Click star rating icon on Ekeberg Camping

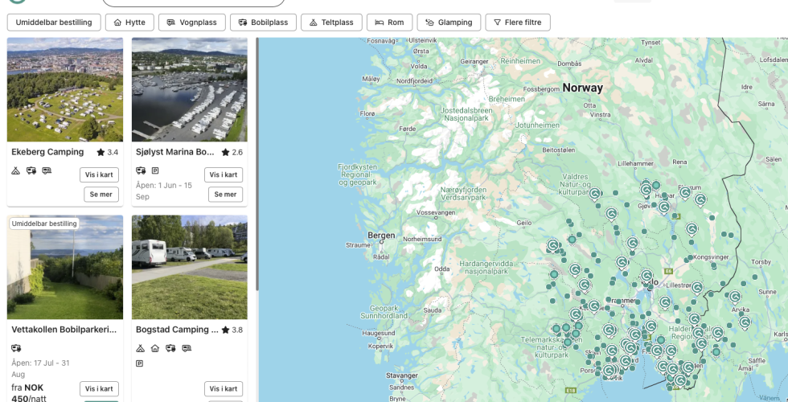coord(101,152)
